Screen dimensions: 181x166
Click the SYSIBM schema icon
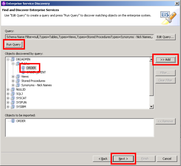(13, 107)
